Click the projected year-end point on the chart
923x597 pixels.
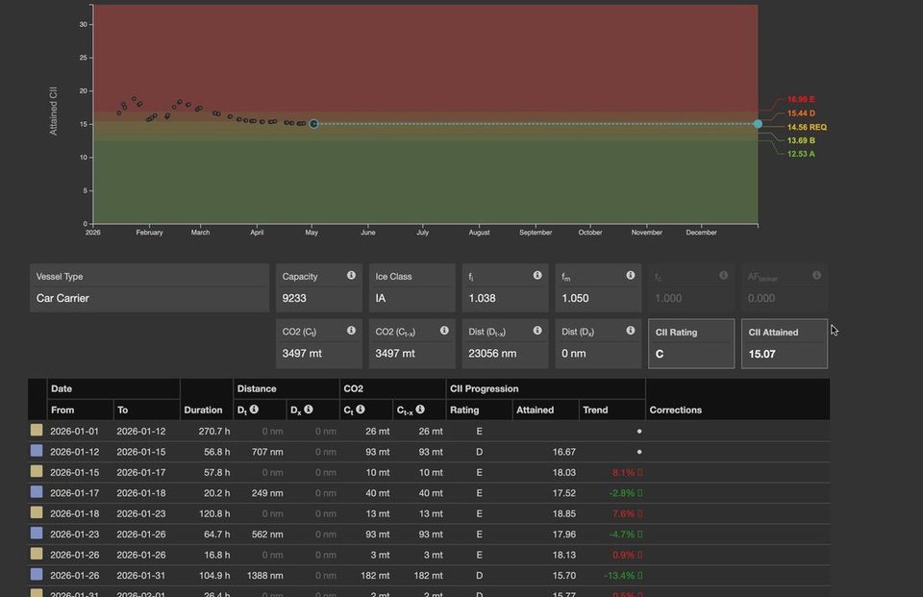758,124
